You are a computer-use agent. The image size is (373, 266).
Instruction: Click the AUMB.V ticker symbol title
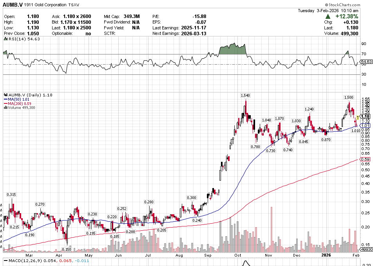tap(13, 5)
